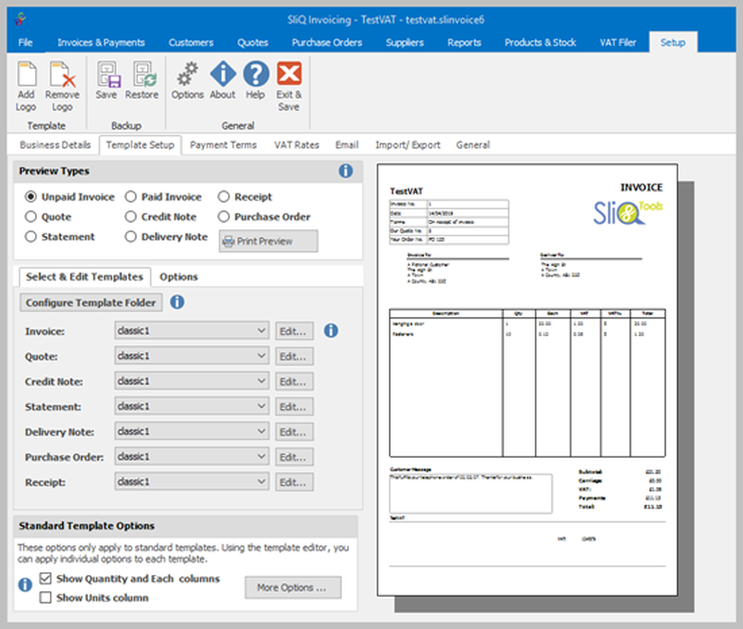Enable the Show Units column checkbox

coord(47,597)
